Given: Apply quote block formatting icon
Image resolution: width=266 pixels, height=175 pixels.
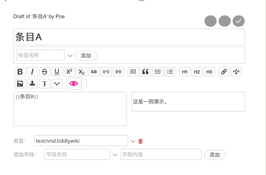Looking at the screenshot, I should point(145,72).
